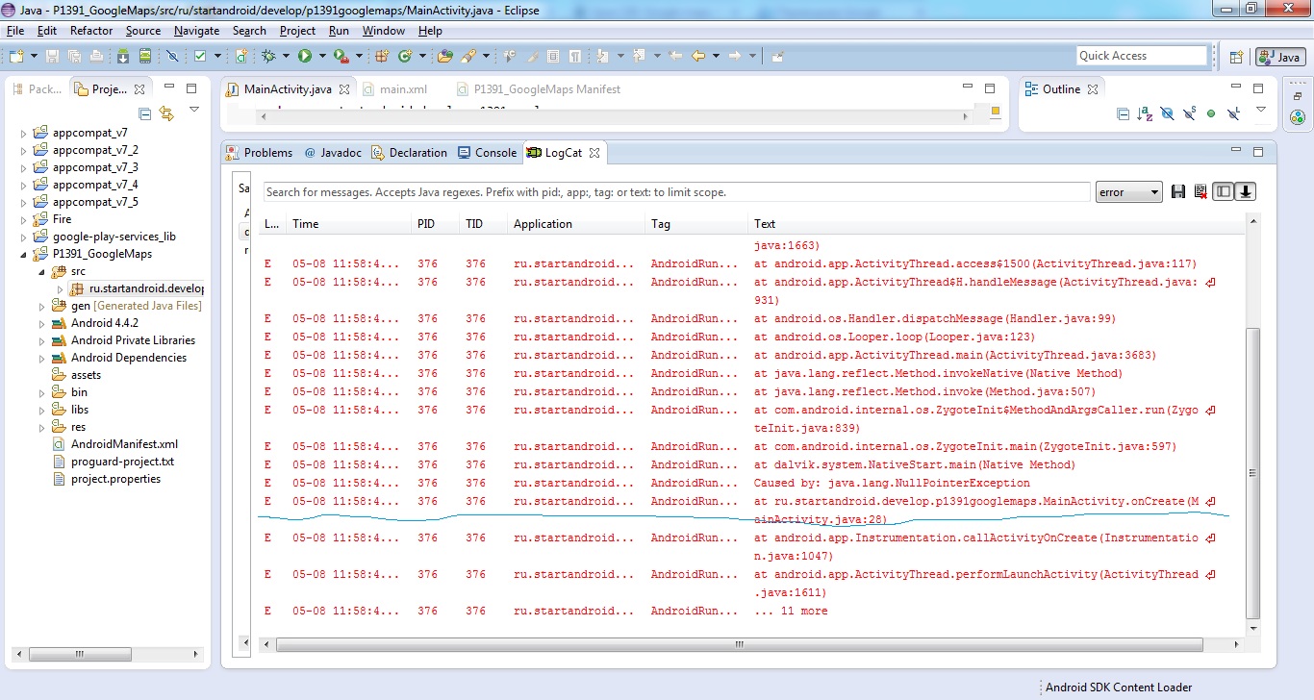This screenshot has width=1314, height=700.
Task: Toggle LogCat scroll lock arrow button
Action: (x=1246, y=192)
